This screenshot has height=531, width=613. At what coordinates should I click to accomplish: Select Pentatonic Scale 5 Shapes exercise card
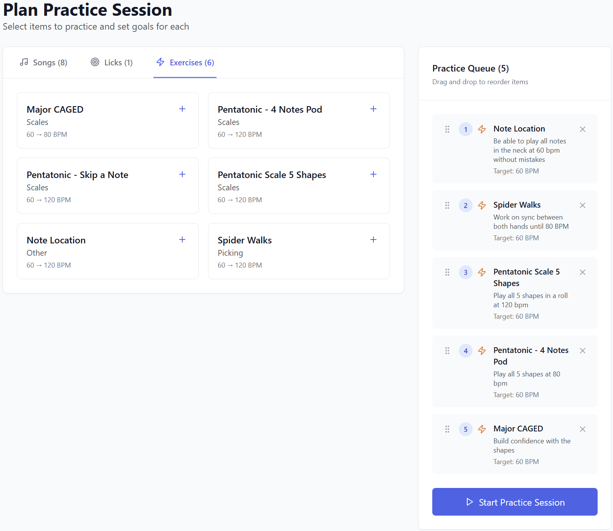299,186
